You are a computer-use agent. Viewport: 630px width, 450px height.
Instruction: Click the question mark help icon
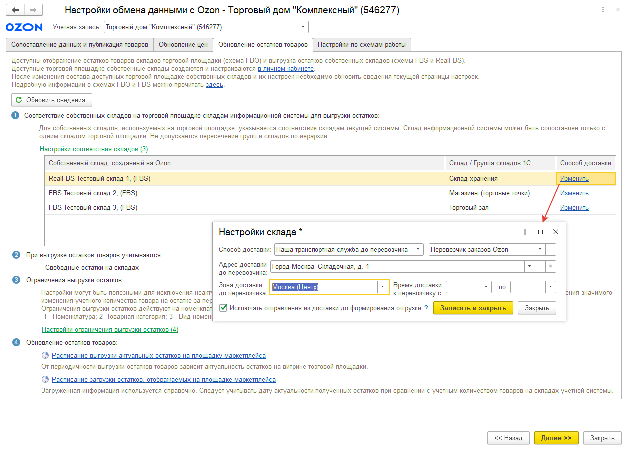point(426,308)
